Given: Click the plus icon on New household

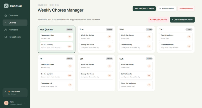Looking at the screenshot, I should 160,9.
